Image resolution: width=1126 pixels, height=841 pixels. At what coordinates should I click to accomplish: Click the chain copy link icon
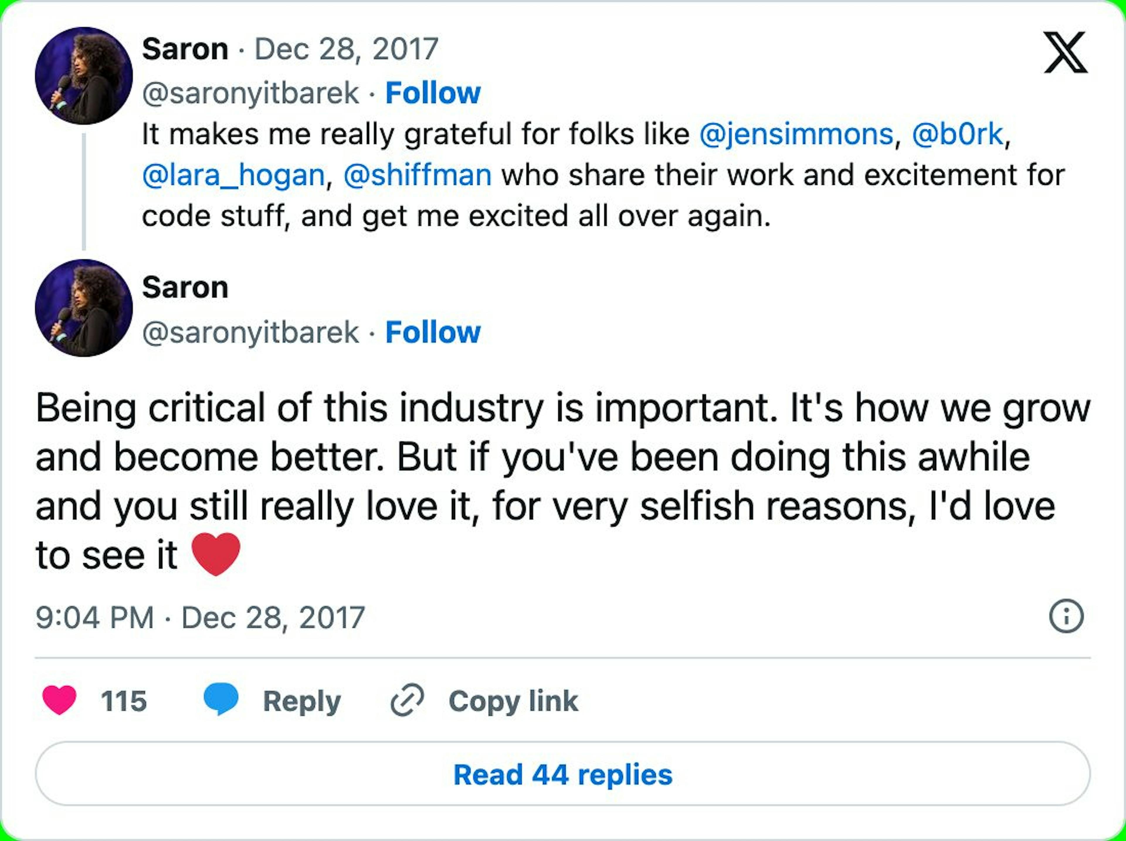point(407,701)
